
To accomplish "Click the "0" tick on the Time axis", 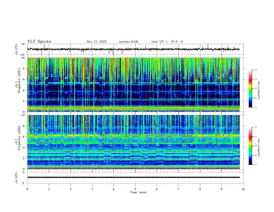I will [x=27, y=189].
